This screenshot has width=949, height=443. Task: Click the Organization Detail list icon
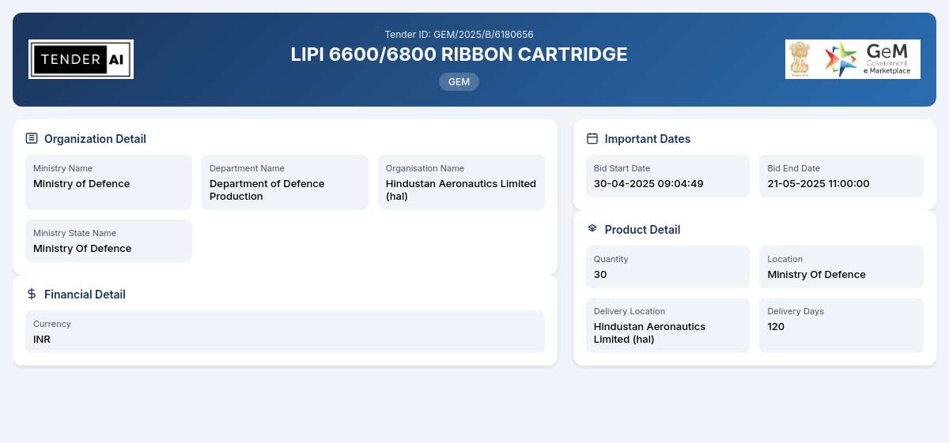point(32,138)
